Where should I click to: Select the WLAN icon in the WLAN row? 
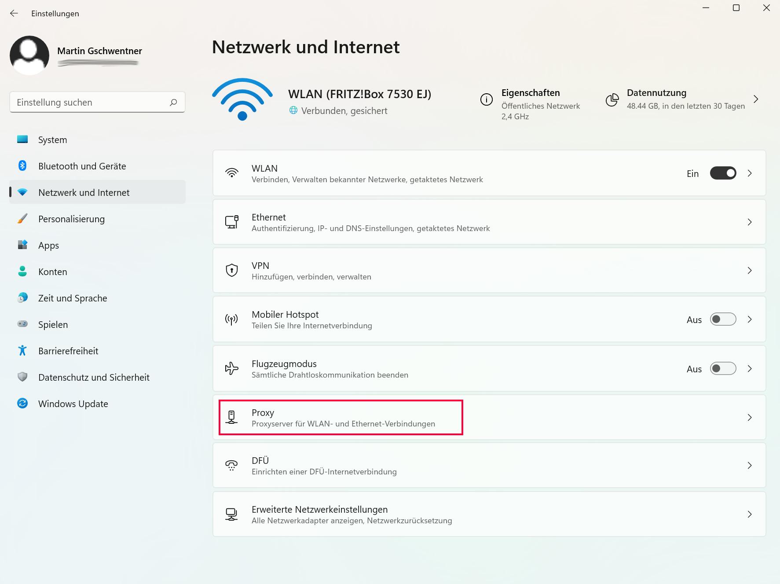coord(231,173)
